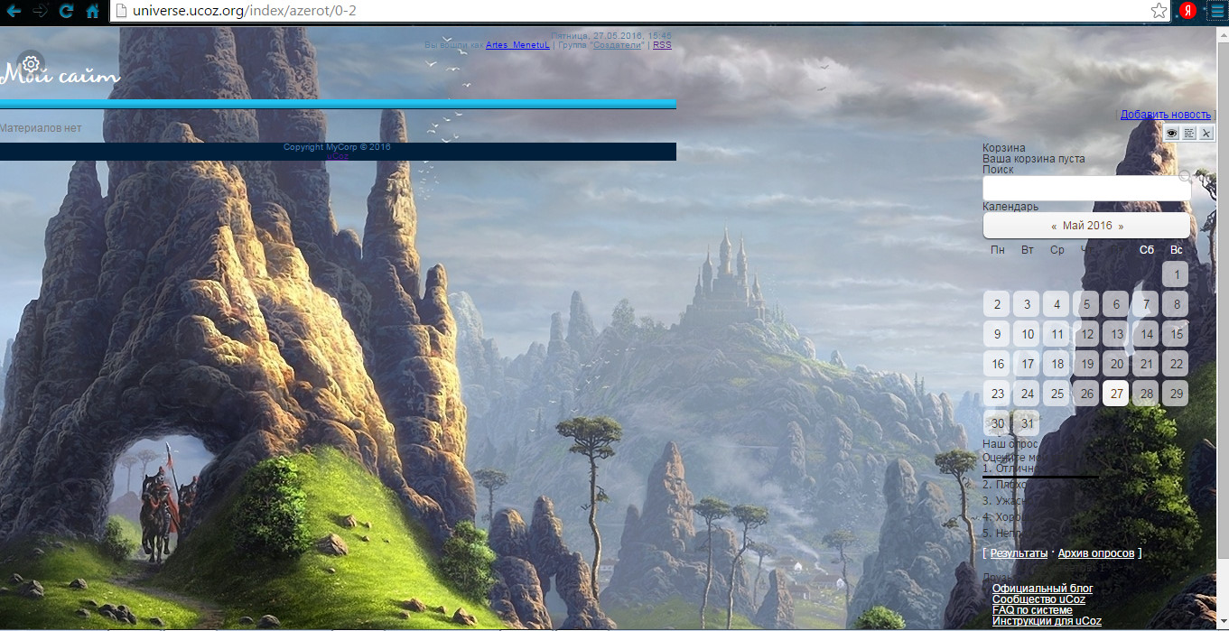
Task: Select day 27 in the calendar
Action: click(x=1116, y=394)
